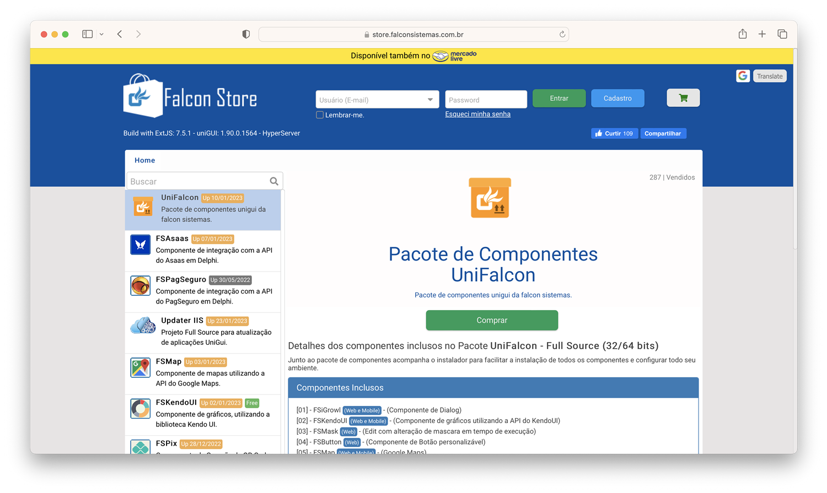The height and width of the screenshot is (493, 827).
Task: Open sidebar options chevron in Safari toolbar
Action: point(101,34)
